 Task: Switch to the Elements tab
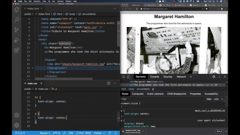pos(141,77)
